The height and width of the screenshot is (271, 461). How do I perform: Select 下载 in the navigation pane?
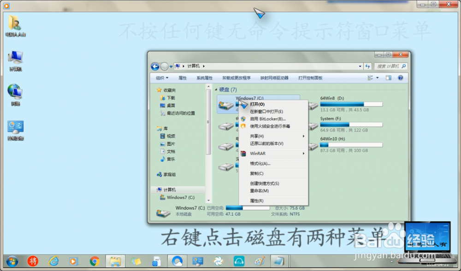click(171, 98)
